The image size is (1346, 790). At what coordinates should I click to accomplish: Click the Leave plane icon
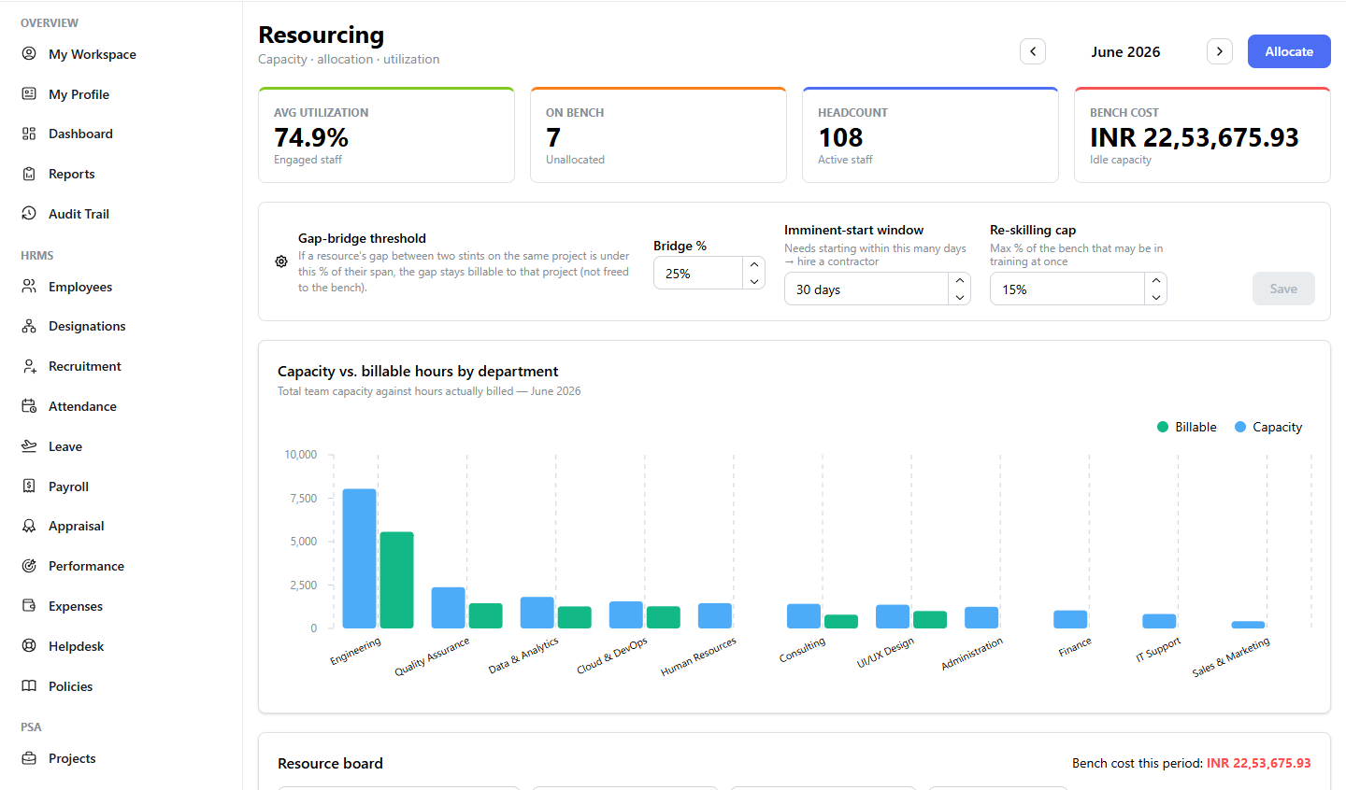[29, 446]
